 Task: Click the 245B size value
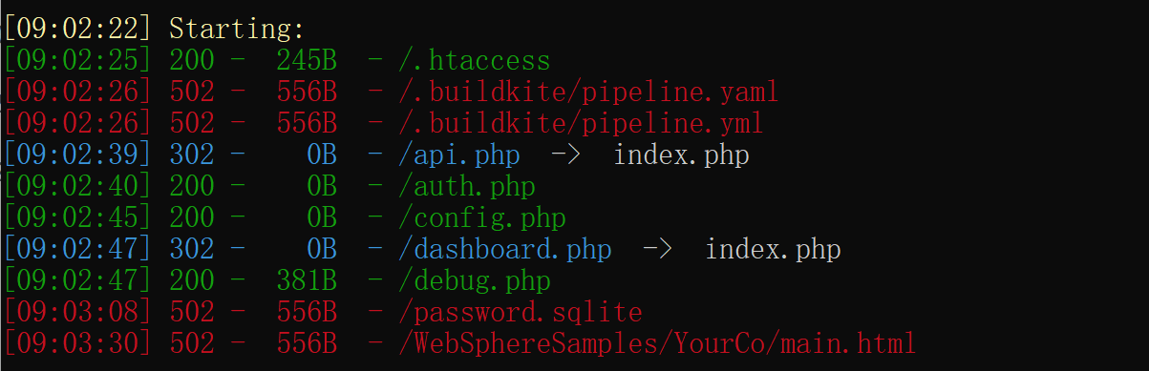307,62
